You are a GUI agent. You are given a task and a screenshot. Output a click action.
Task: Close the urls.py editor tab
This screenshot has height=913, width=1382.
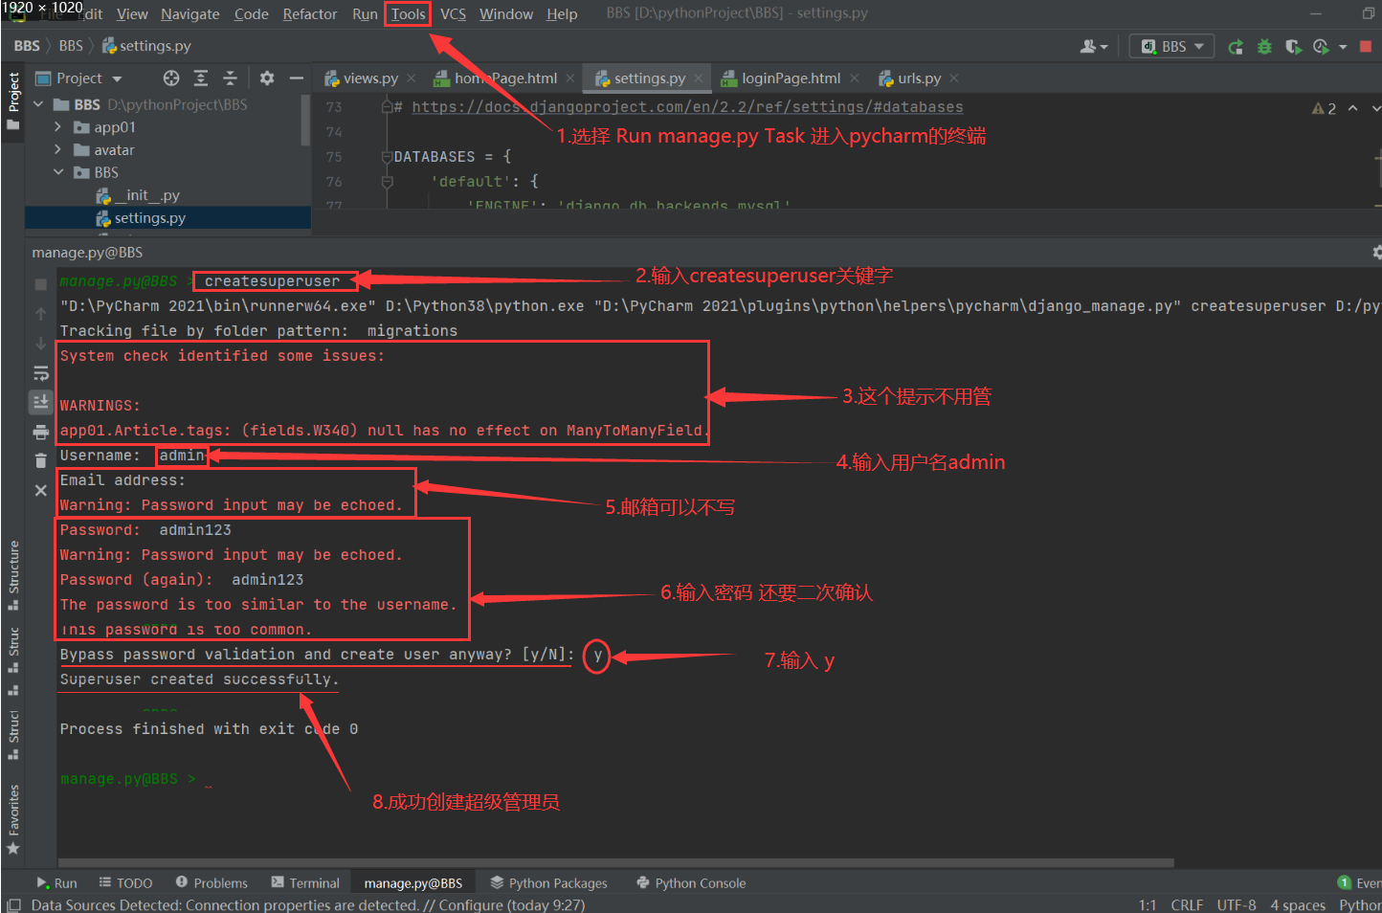954,78
